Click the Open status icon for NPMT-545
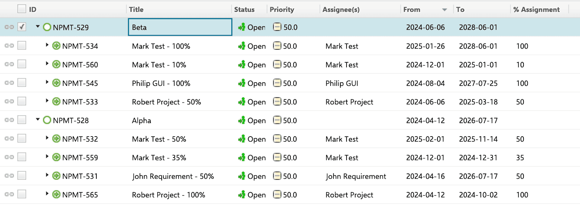 (242, 83)
